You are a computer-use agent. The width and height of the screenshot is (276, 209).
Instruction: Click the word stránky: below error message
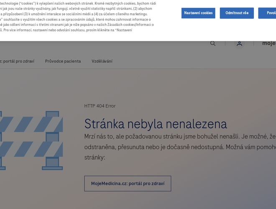coord(95,158)
